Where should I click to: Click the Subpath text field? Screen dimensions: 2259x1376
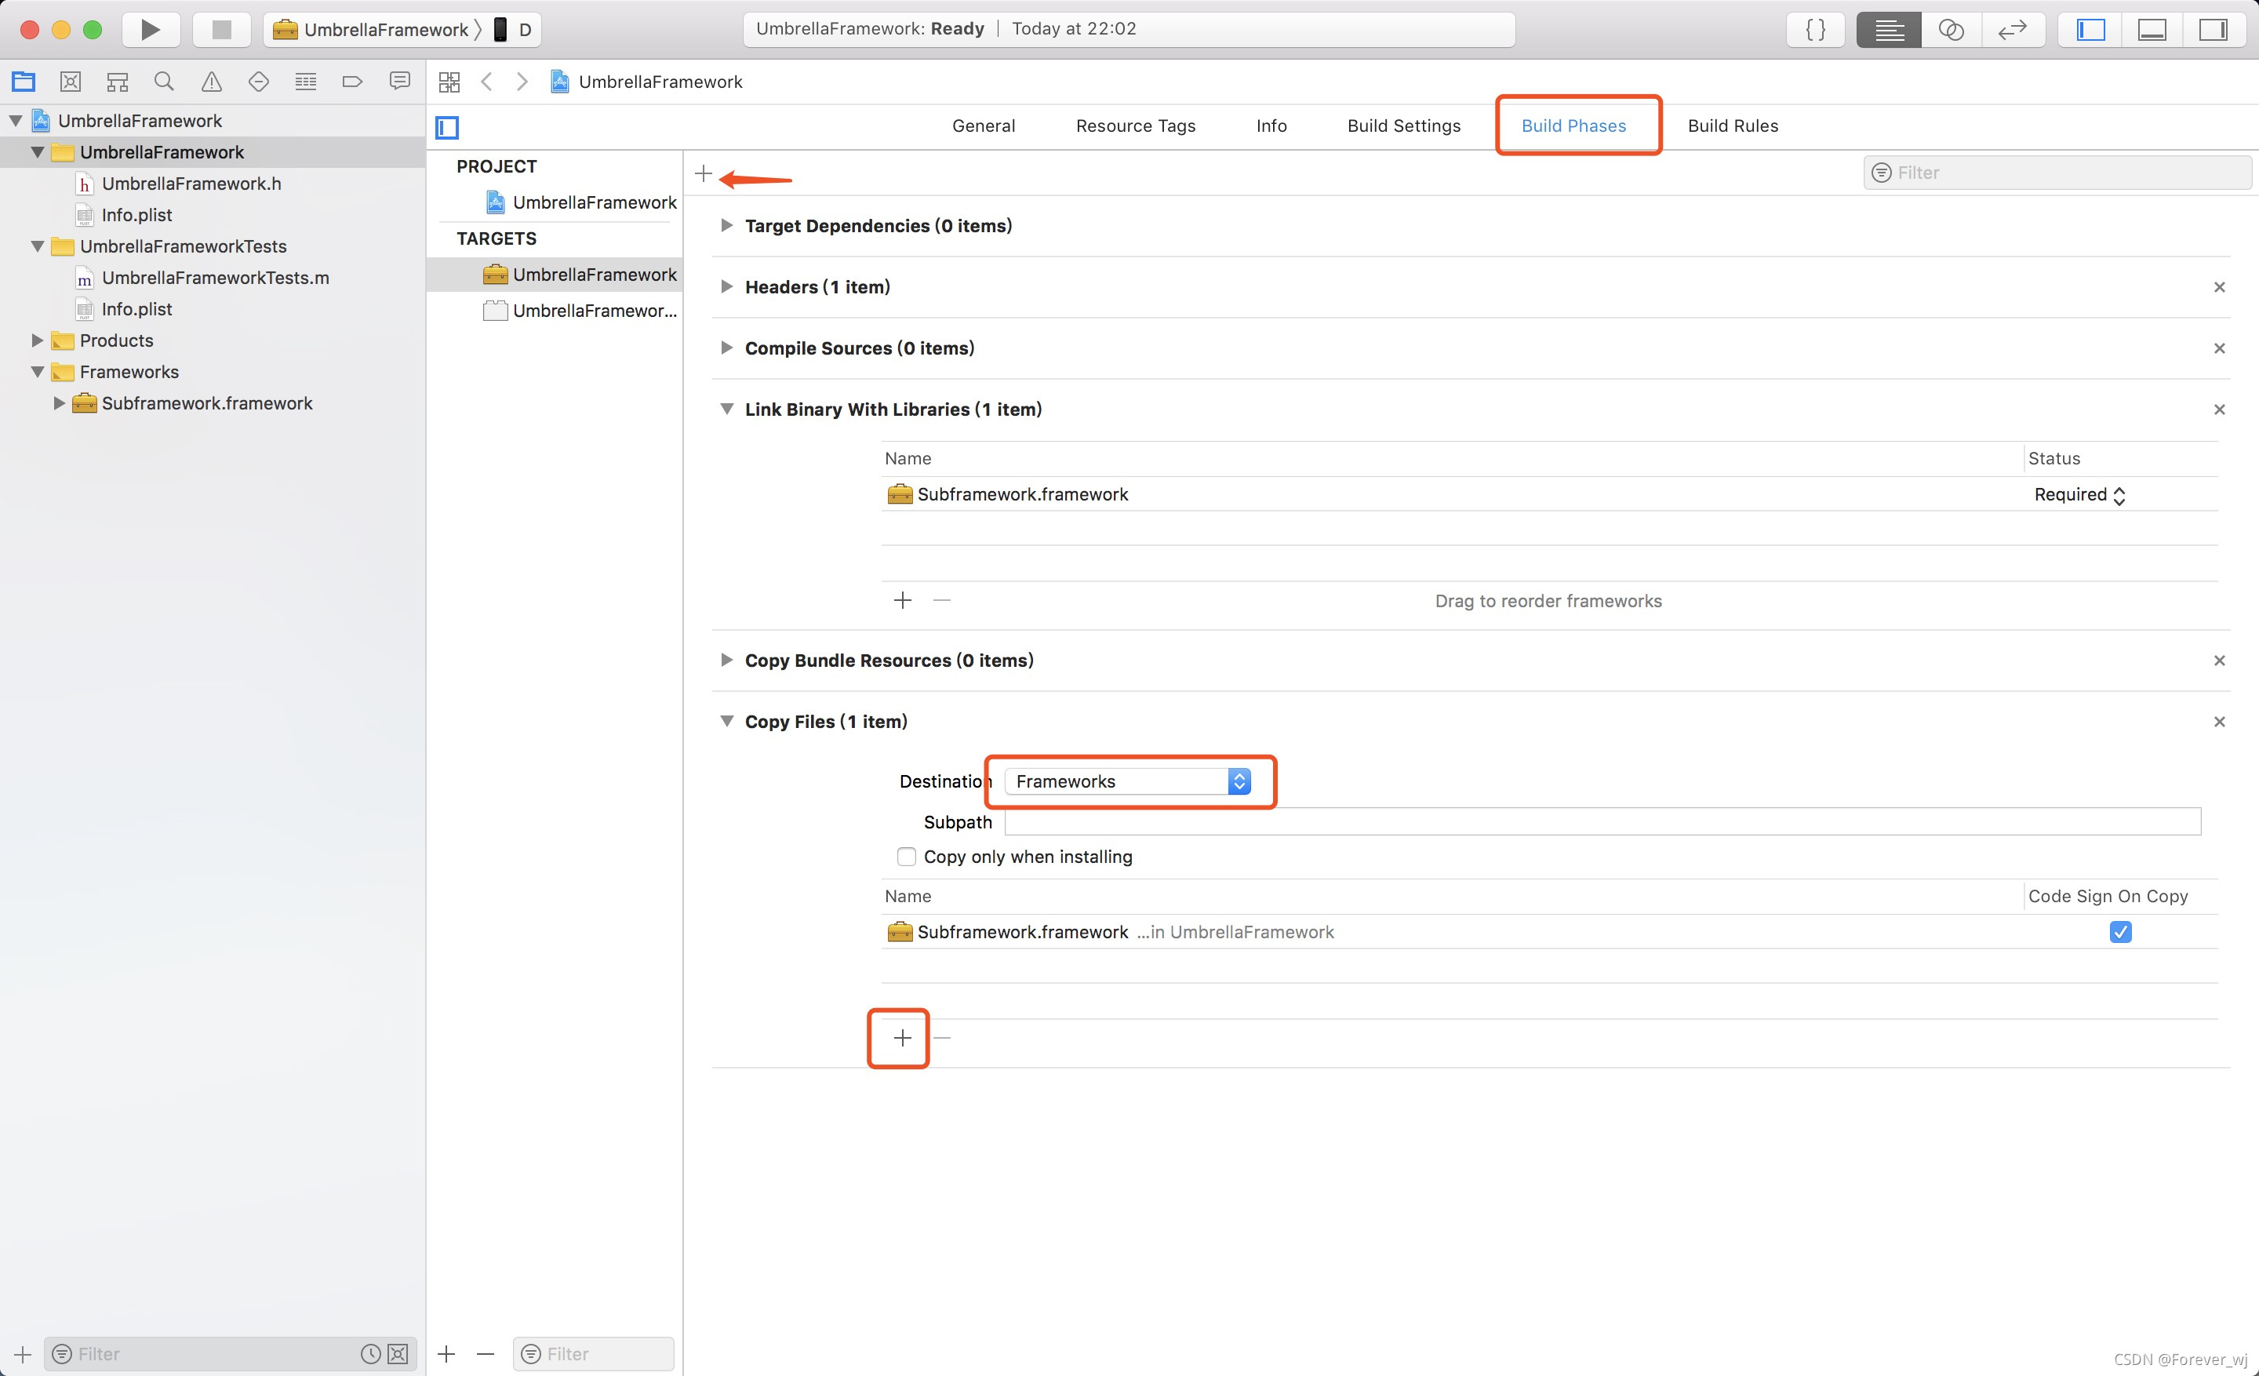coord(1602,821)
